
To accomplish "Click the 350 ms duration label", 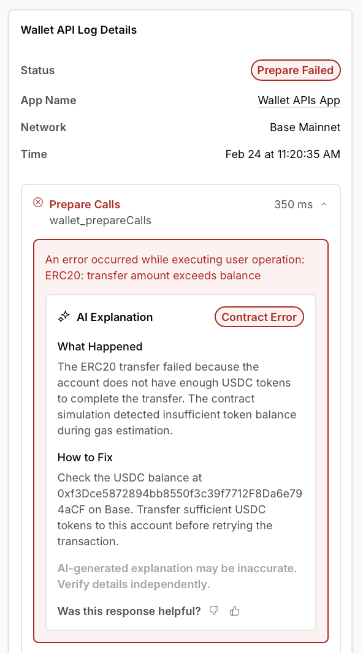I will [x=293, y=205].
